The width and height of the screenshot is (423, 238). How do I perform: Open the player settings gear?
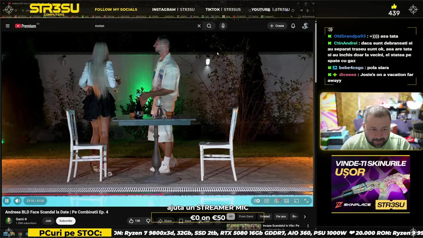click(x=277, y=201)
